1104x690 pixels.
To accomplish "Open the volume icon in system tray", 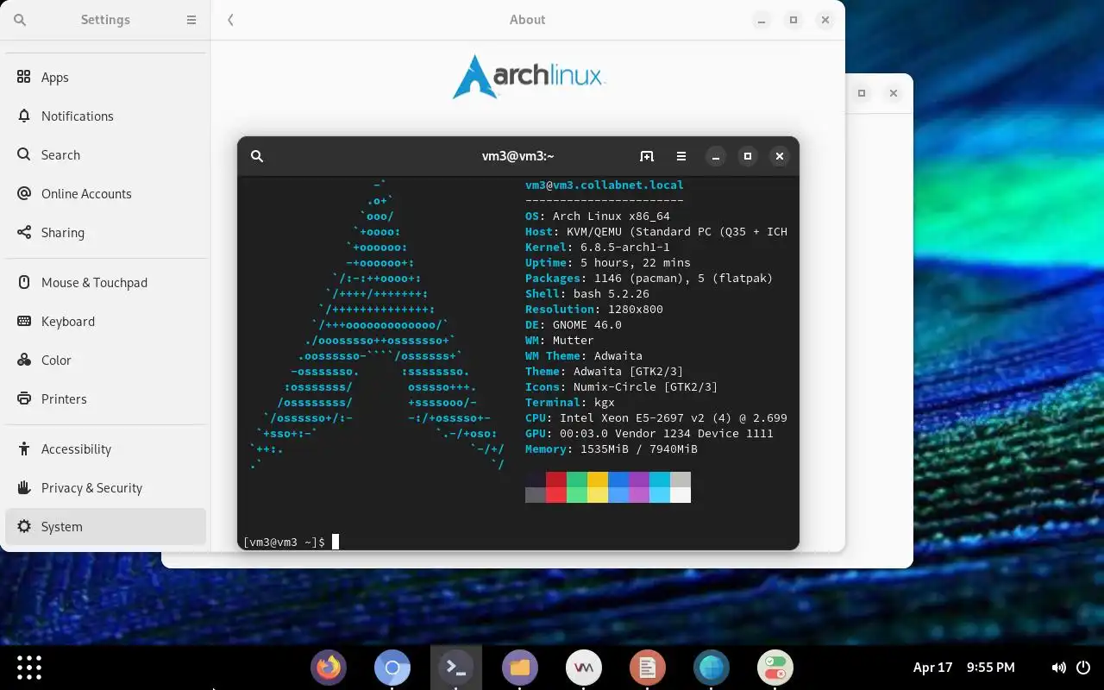I will click(1058, 668).
